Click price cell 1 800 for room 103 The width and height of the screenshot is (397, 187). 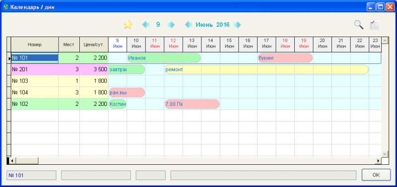pos(94,81)
